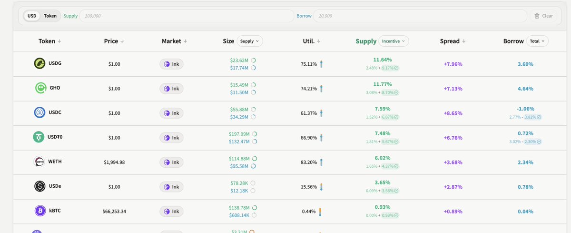Open the Size Supply dropdown

pos(250,41)
